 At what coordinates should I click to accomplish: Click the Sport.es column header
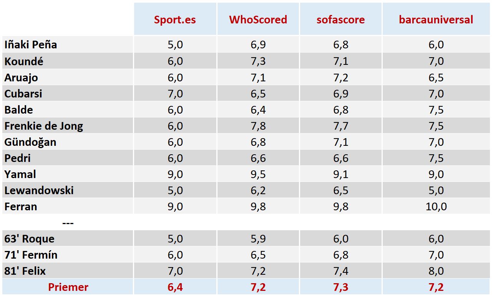[175, 20]
